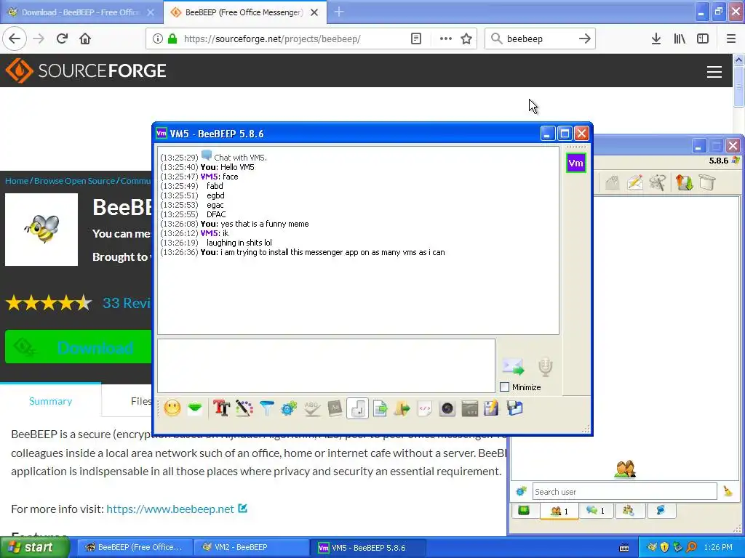The width and height of the screenshot is (745, 558).
Task: Open the emoticon smiley picker in chat
Action: point(172,408)
